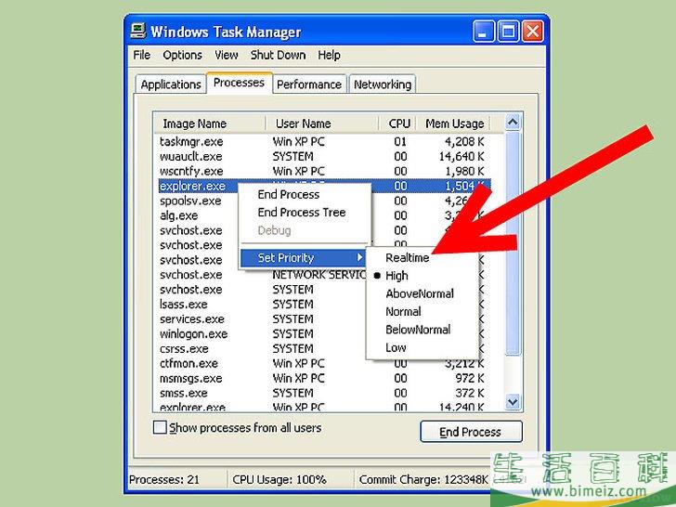This screenshot has height=507, width=676.
Task: Select the csrss.exe process row
Action: [x=324, y=348]
